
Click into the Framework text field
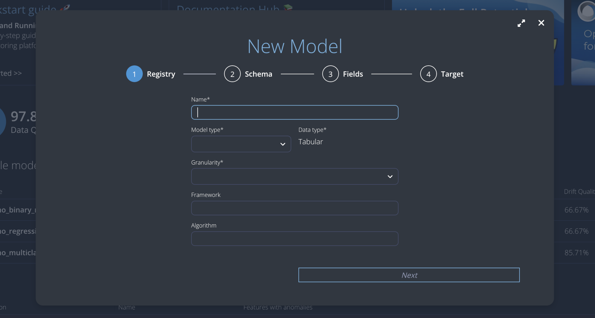click(295, 208)
